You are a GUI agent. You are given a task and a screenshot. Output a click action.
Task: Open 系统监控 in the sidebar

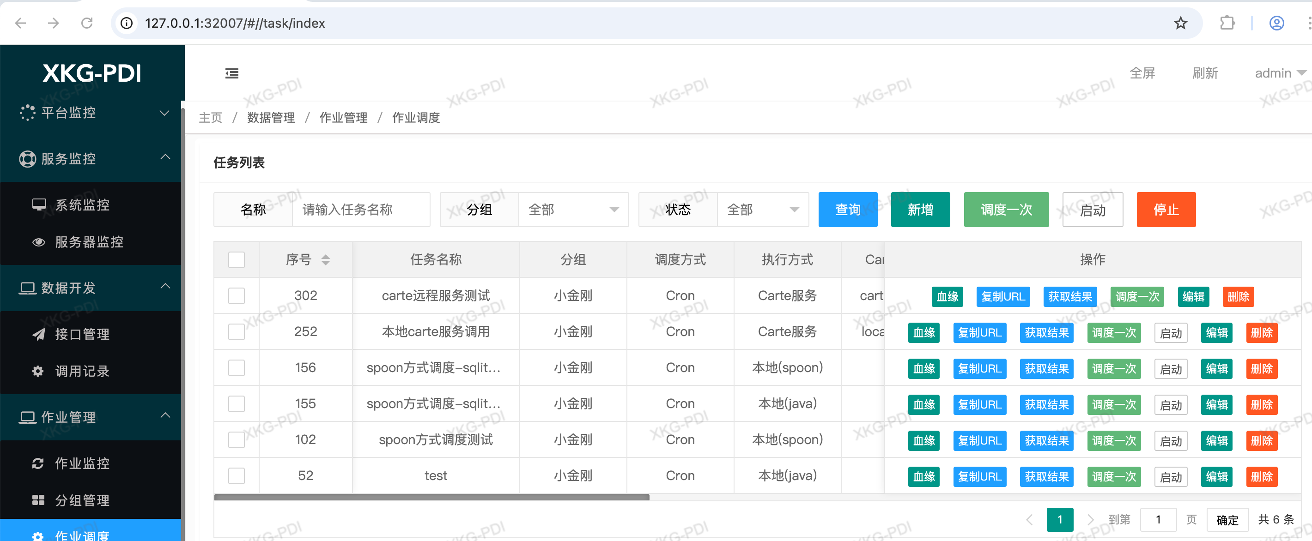pos(82,204)
